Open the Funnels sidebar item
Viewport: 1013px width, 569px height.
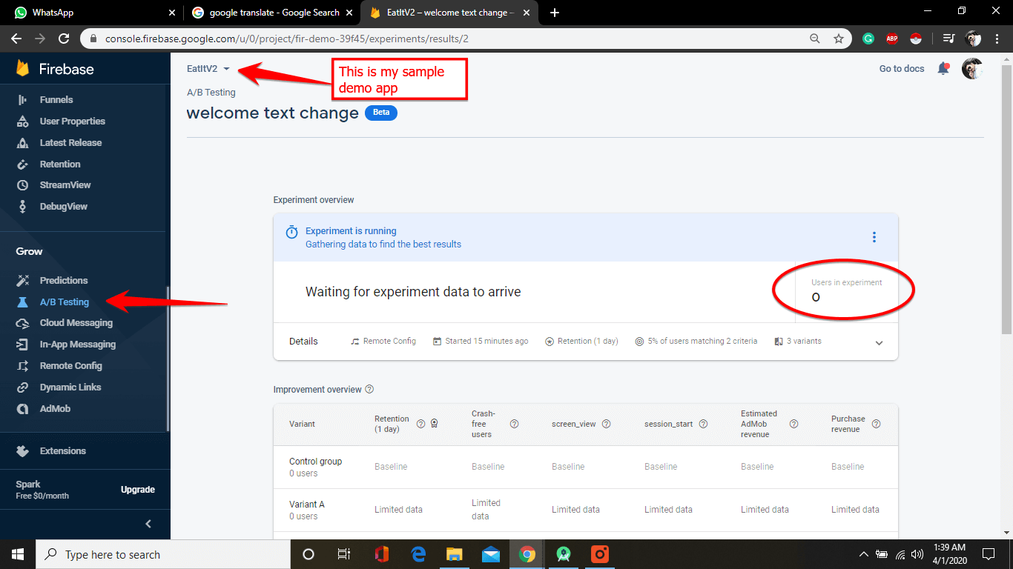56,99
